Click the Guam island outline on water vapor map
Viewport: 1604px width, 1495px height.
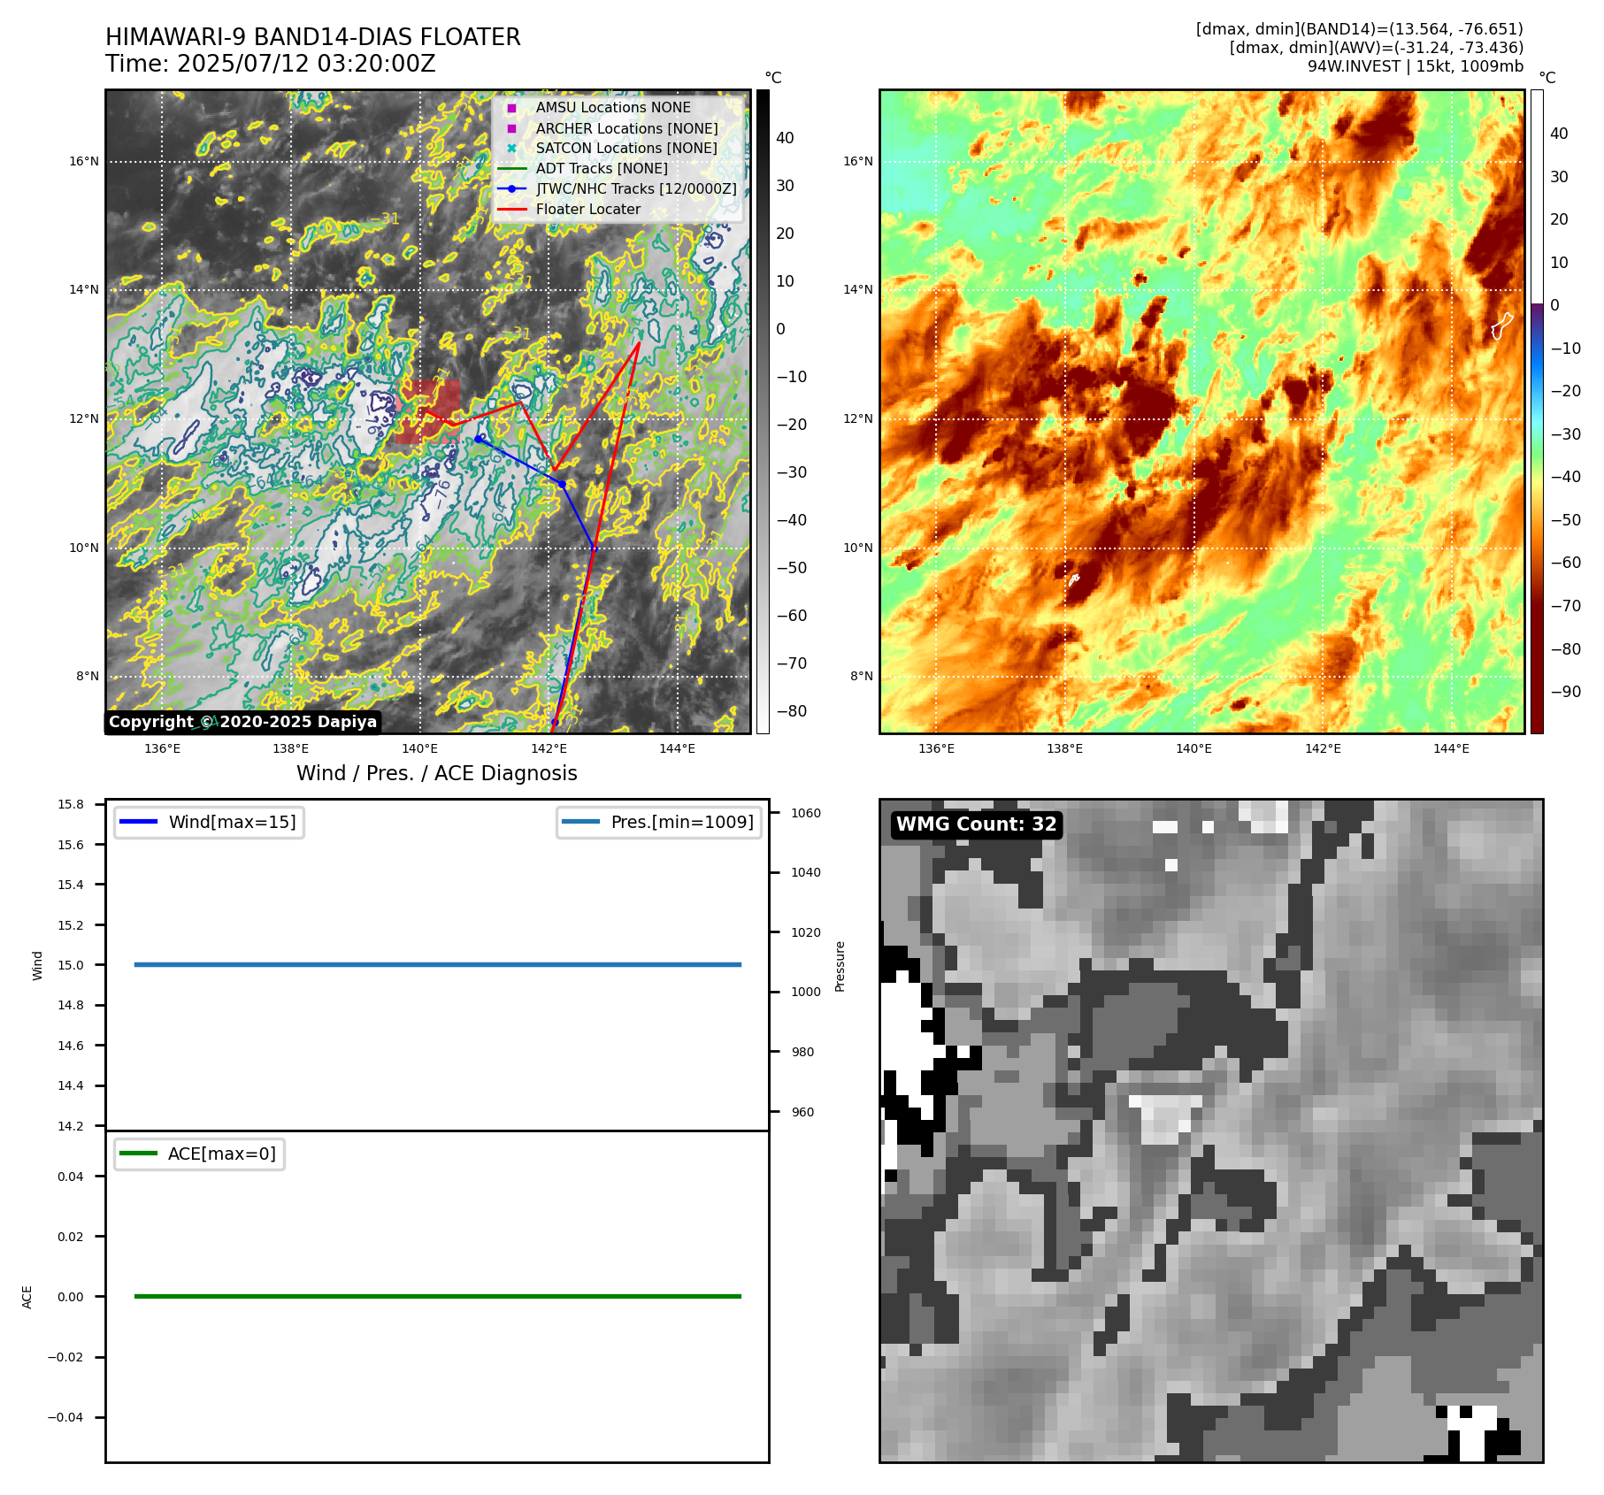1501,326
